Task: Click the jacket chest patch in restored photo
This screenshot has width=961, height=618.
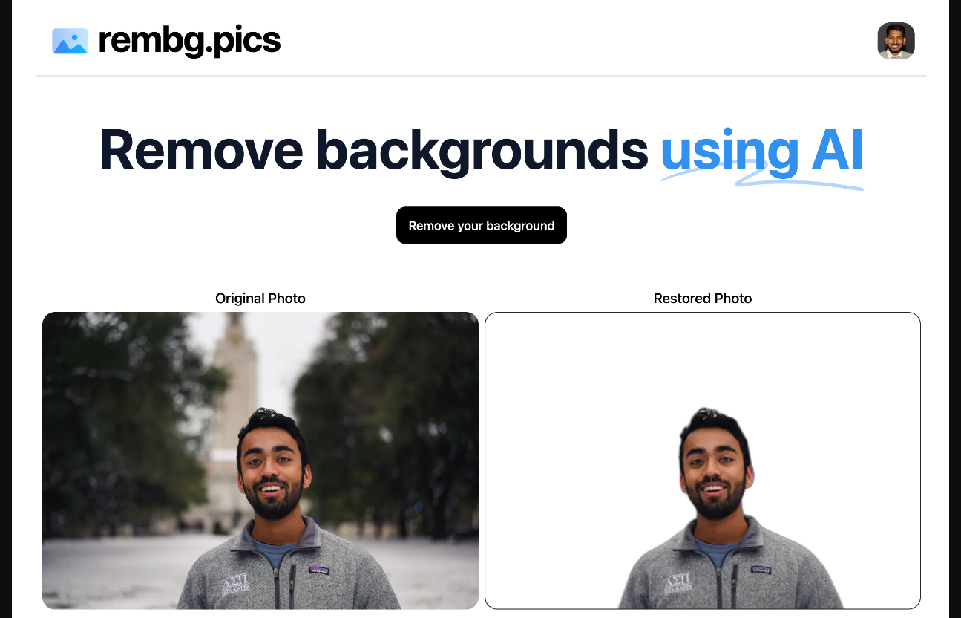Action: pos(761,570)
